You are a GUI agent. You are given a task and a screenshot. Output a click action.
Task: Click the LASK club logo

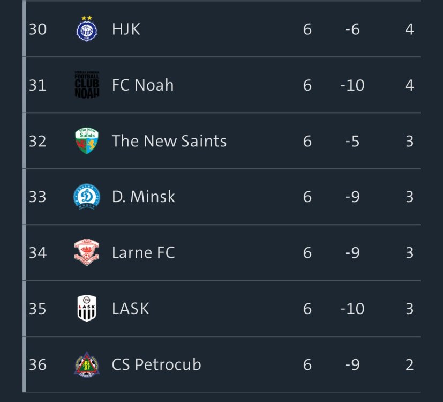tap(86, 309)
